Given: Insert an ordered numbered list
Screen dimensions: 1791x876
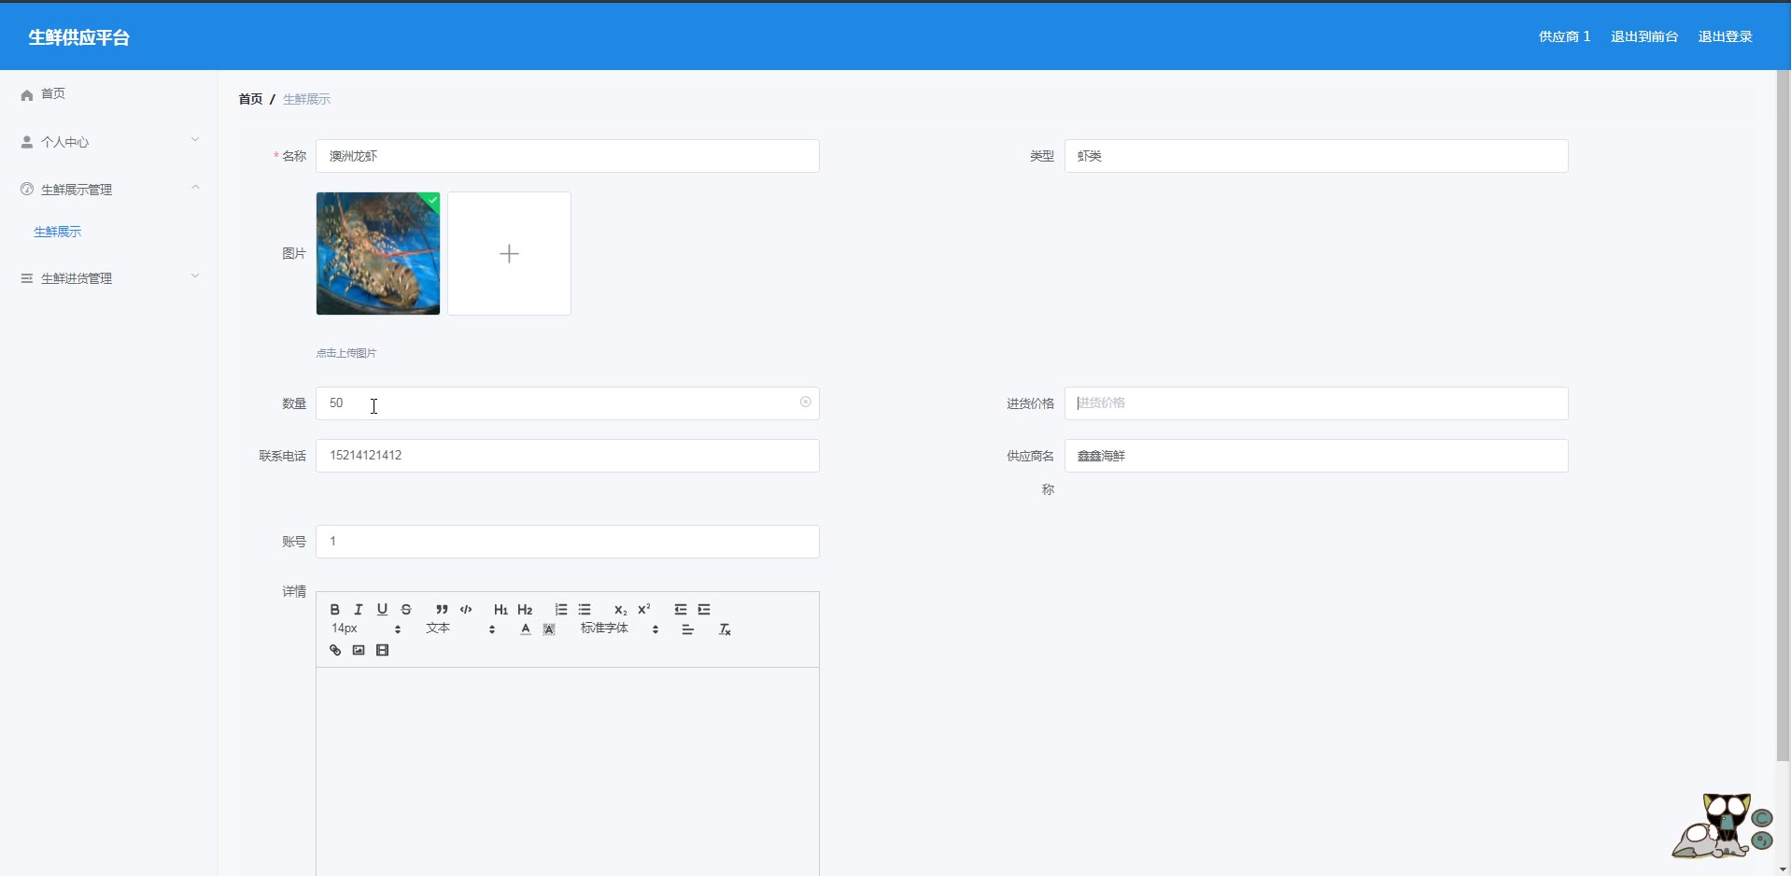Looking at the screenshot, I should tap(561, 610).
